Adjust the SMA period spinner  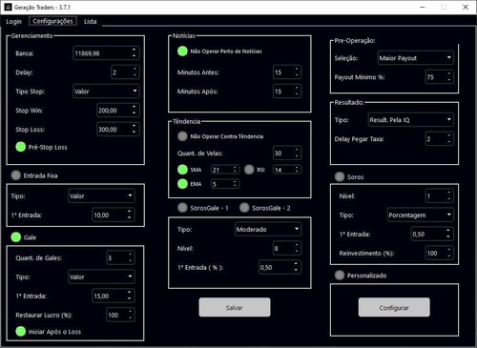[x=235, y=170]
